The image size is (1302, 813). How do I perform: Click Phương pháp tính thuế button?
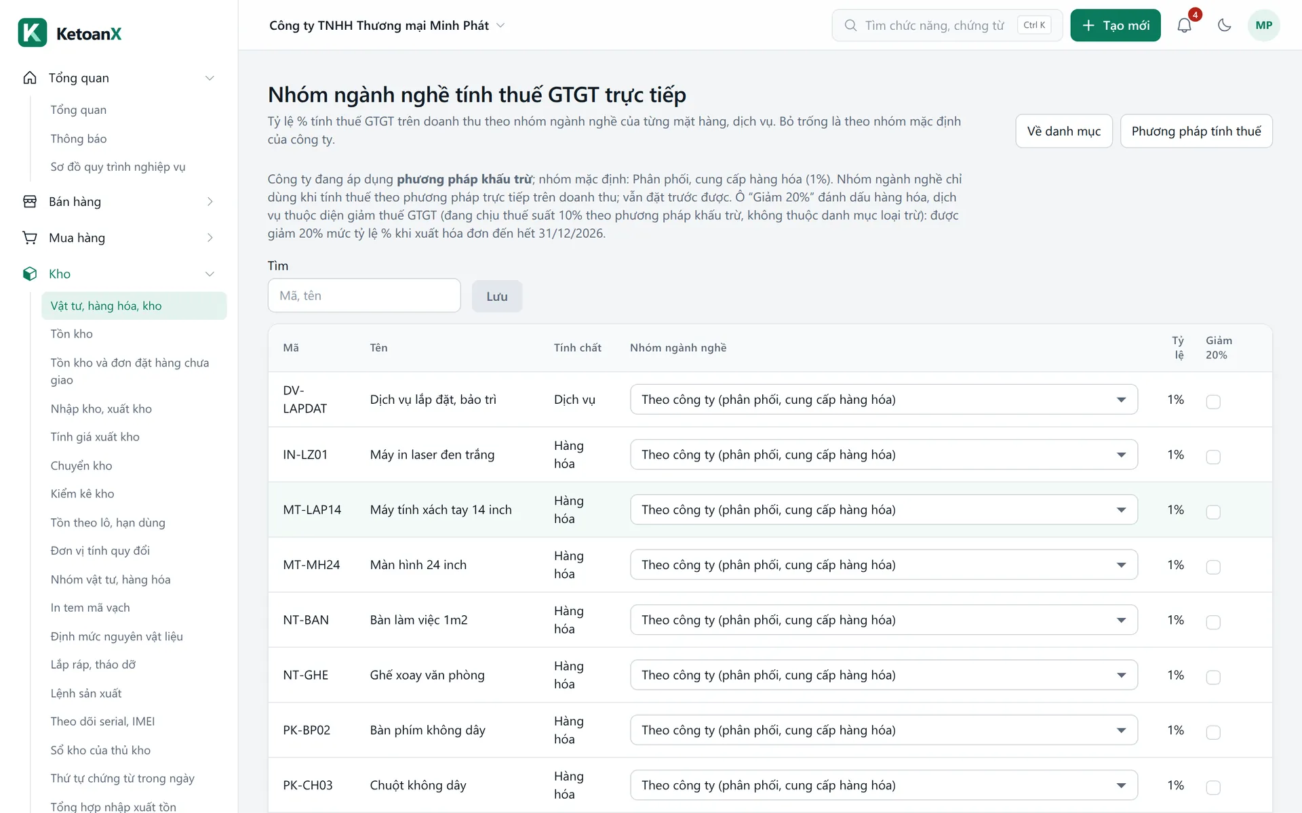click(1196, 131)
